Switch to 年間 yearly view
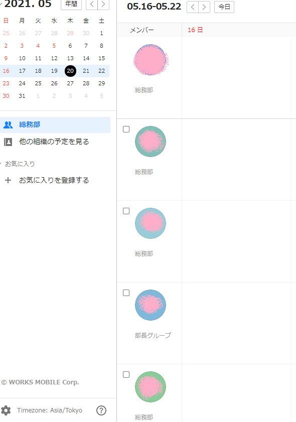Screen dimensions: 296x422 coord(71,5)
